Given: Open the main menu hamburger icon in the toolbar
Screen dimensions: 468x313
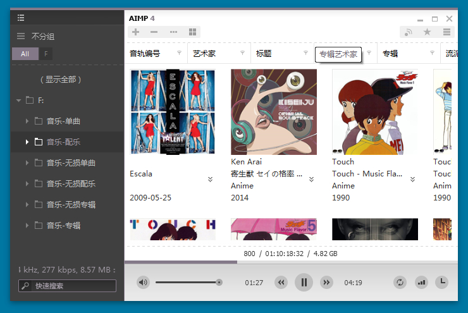Looking at the screenshot, I should coord(446,32).
